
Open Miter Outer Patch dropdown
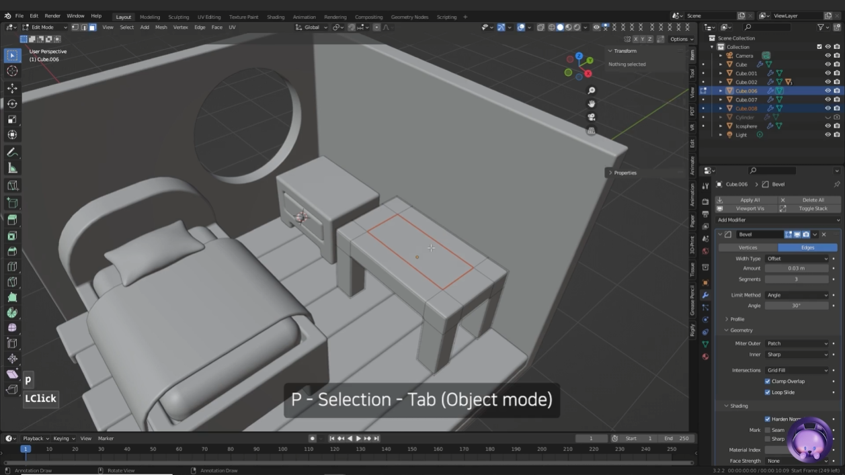click(x=798, y=343)
